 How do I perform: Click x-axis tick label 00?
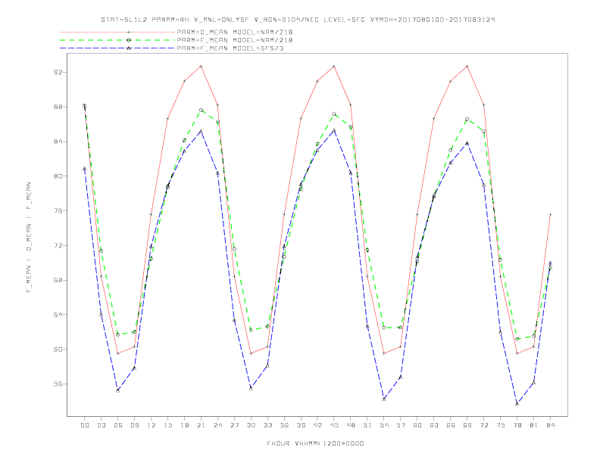pyautogui.click(x=85, y=425)
